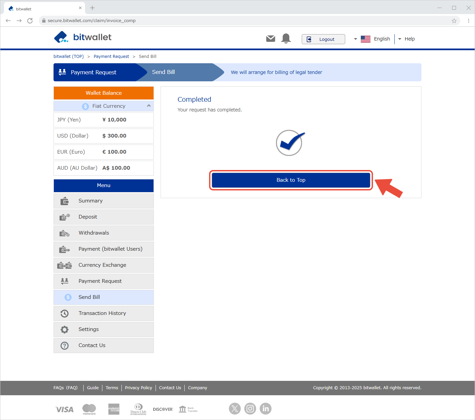Collapse the Fiat Currency section

click(149, 106)
